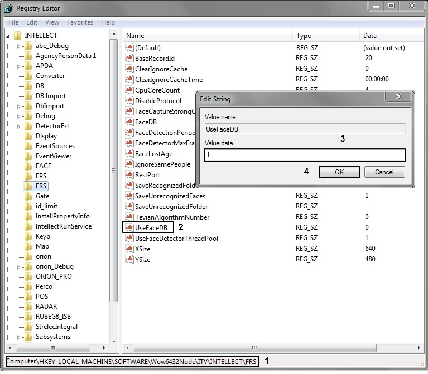Click the tree pane vertical scrollbar

(114, 167)
